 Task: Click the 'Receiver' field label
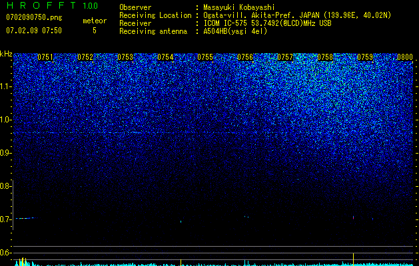coord(135,23)
